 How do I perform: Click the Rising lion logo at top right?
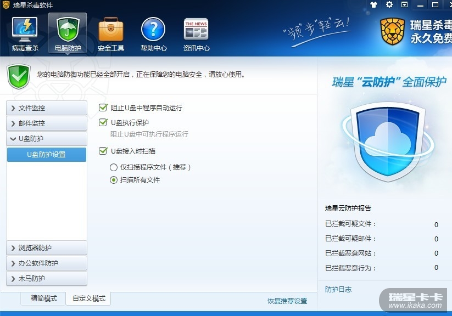point(393,31)
